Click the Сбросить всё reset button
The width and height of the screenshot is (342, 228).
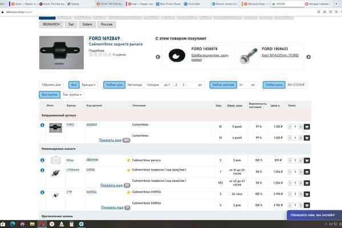(51, 85)
